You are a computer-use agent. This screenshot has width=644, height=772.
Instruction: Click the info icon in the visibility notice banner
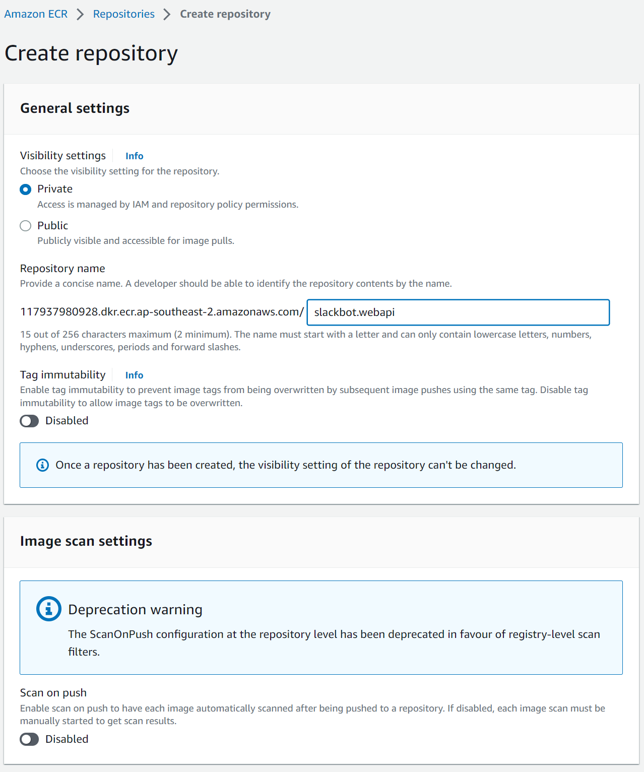click(x=42, y=465)
